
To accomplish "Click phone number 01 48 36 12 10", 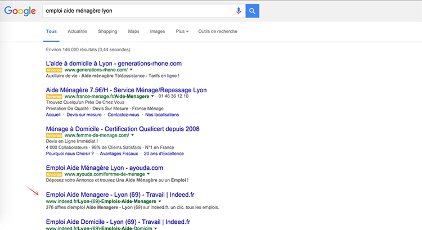I will click(173, 96).
